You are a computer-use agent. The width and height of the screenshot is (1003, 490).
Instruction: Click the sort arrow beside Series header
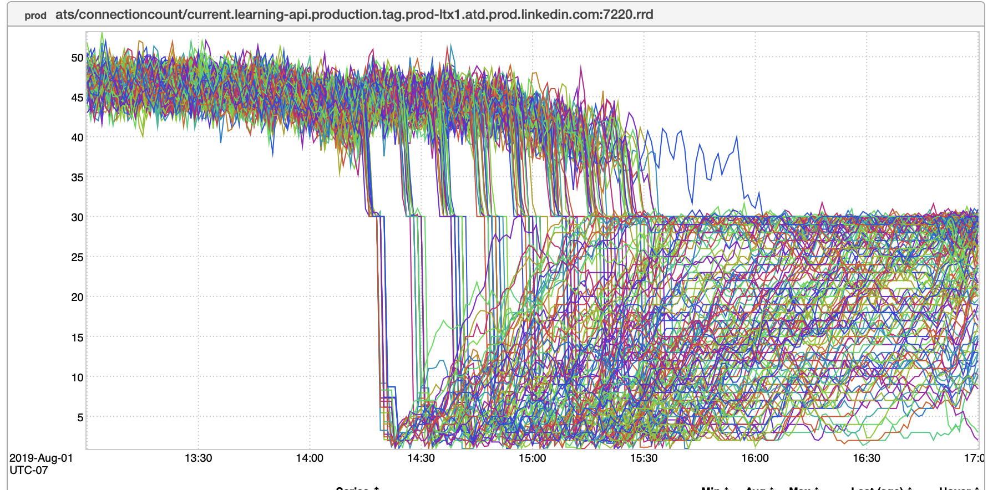coord(377,488)
